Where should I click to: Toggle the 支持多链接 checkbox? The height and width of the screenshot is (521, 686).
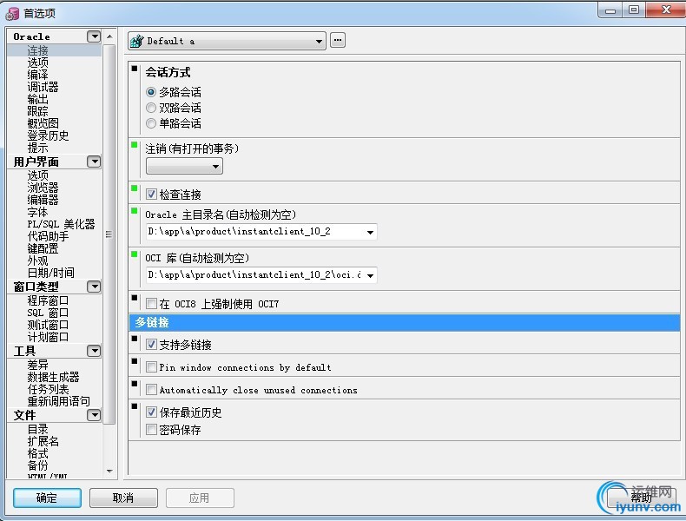151,344
